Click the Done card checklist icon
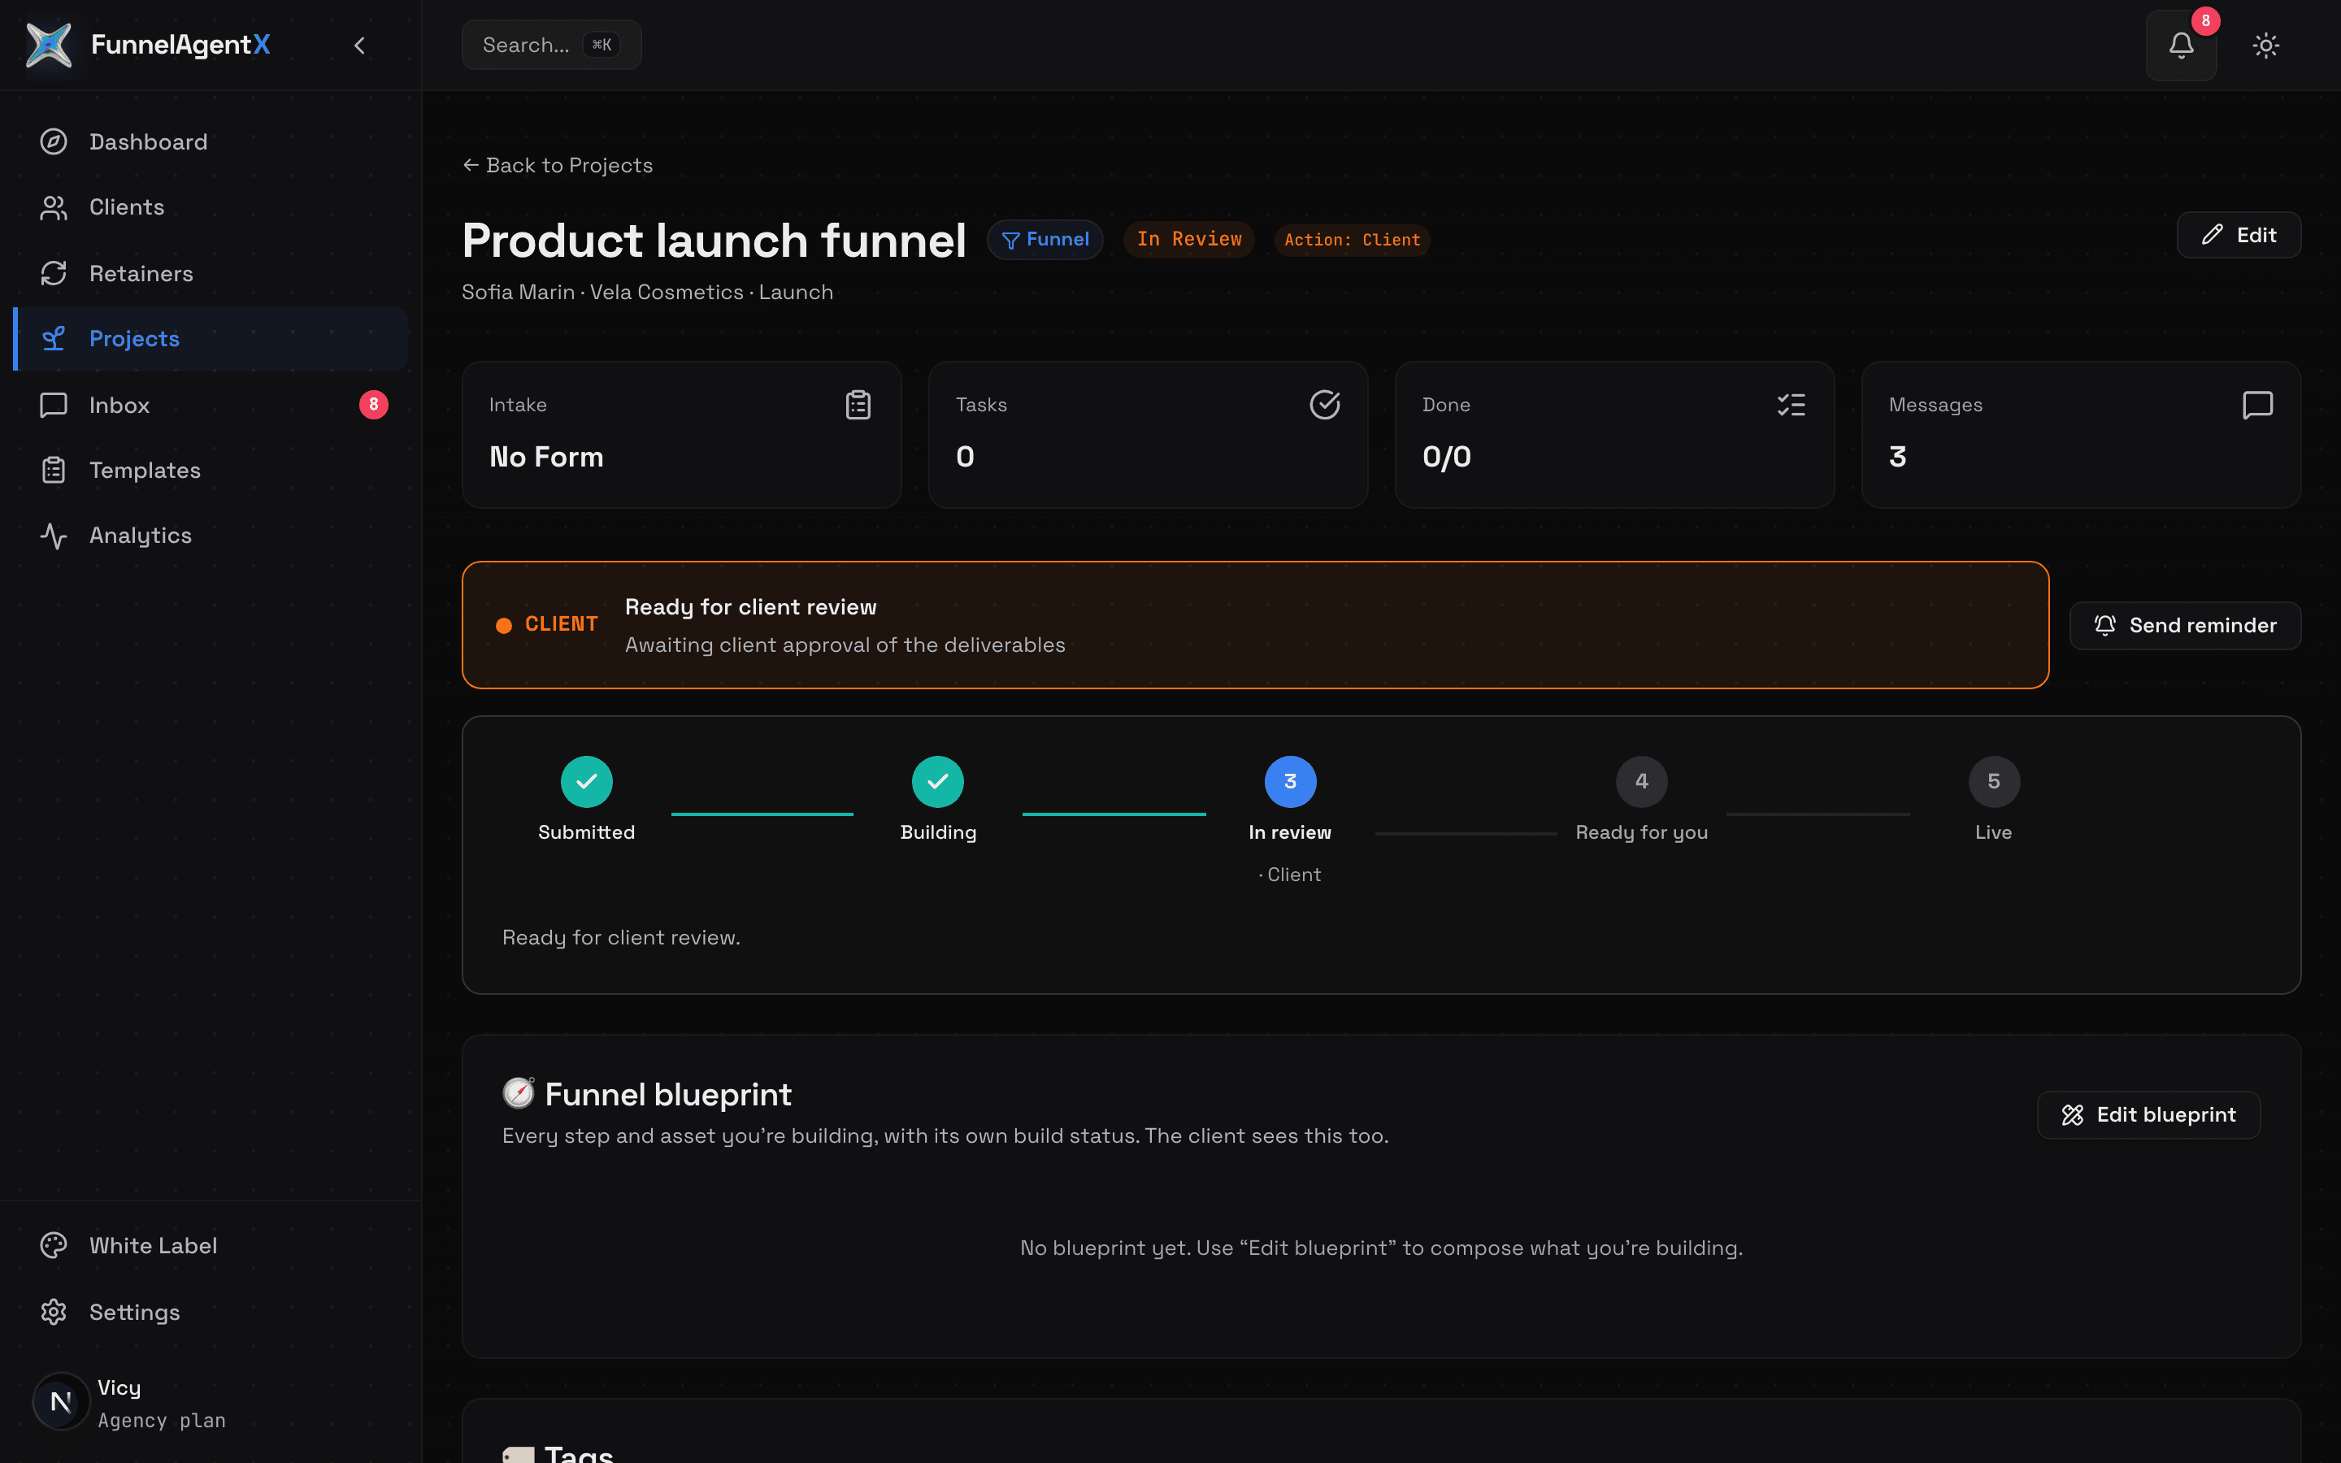This screenshot has height=1463, width=2341. 1791,405
